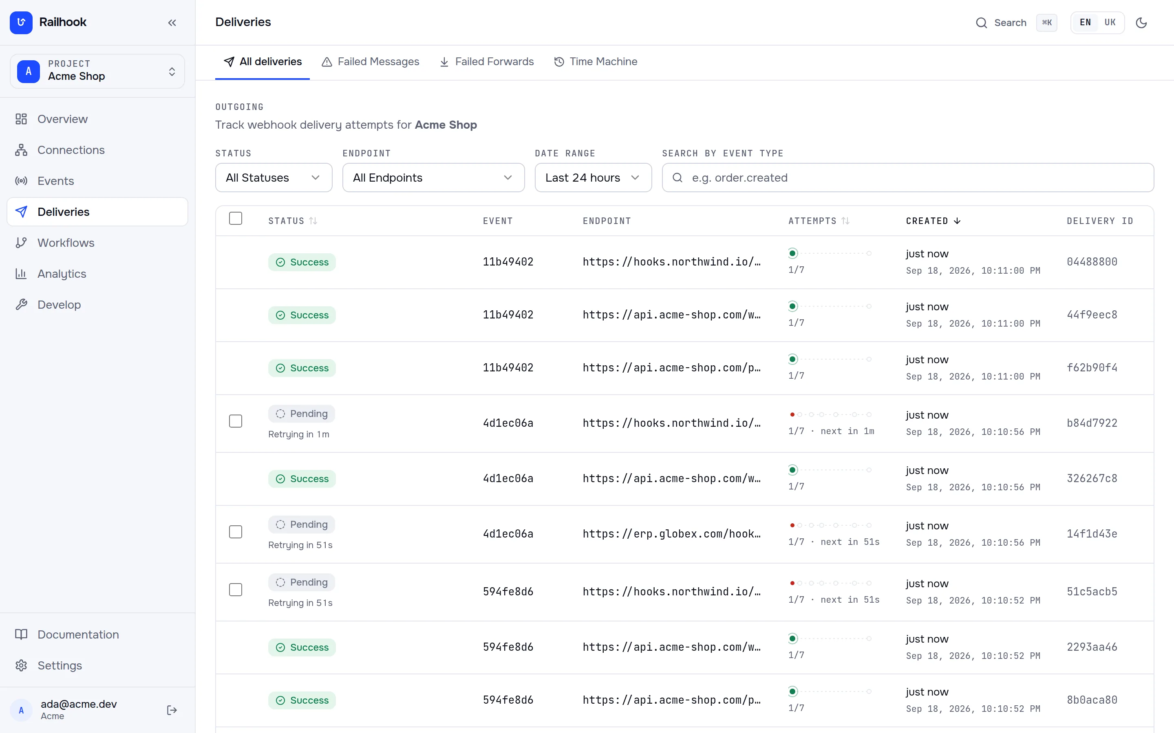Screen dimensions: 1174x733
Task: Click the Time Machine clock icon
Action: pyautogui.click(x=559, y=62)
